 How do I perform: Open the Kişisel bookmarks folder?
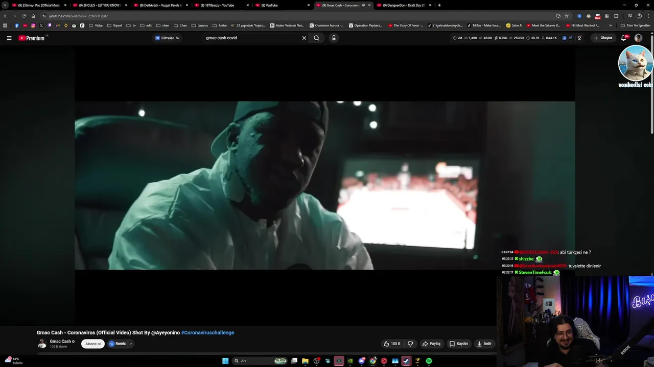click(x=113, y=25)
